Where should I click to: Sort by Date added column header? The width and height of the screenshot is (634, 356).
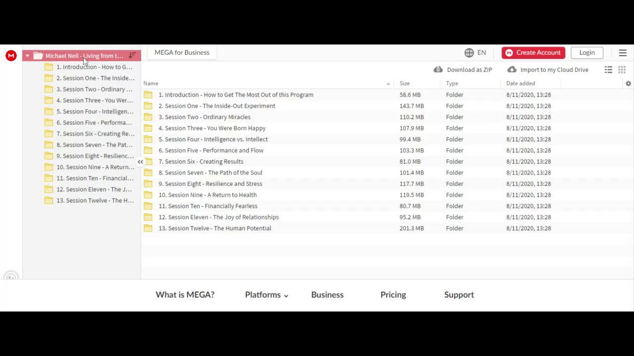pos(521,84)
